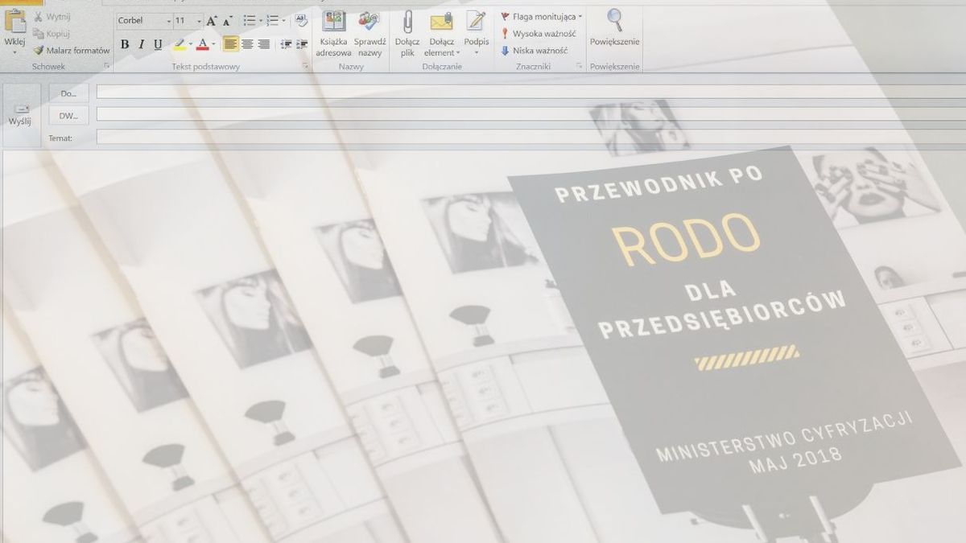Click the grow font size icon
Viewport: 966px width, 543px height.
click(212, 21)
